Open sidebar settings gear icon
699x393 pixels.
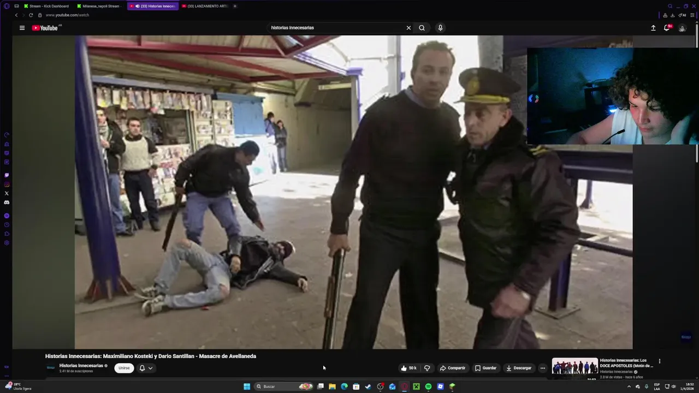tap(7, 243)
